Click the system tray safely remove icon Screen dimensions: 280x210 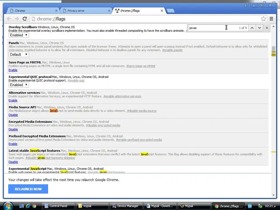tap(260, 206)
